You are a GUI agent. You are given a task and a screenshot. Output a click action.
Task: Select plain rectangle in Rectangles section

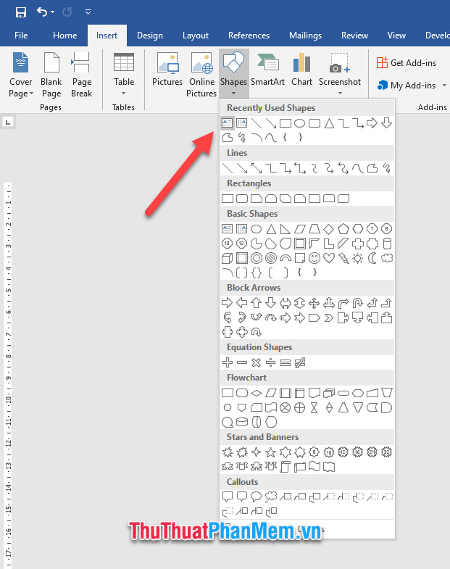click(x=228, y=199)
